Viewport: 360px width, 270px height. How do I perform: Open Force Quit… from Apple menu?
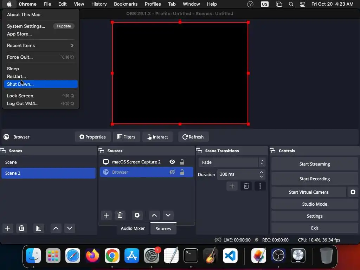coord(41,57)
